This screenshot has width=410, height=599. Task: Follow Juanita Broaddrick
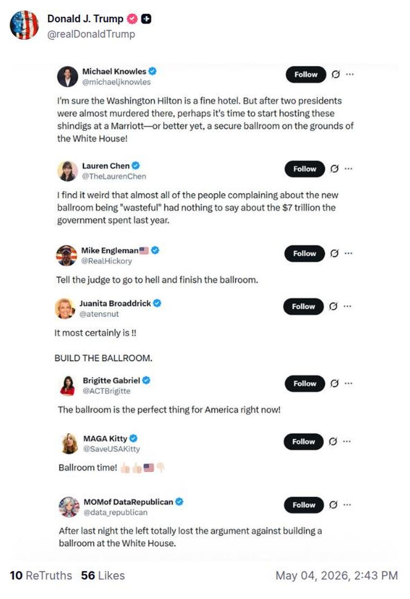(x=304, y=306)
